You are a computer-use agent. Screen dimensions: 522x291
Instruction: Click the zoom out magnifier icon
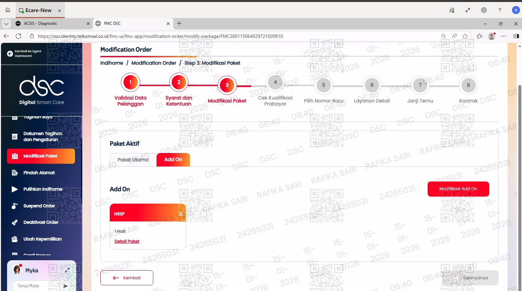(x=443, y=36)
